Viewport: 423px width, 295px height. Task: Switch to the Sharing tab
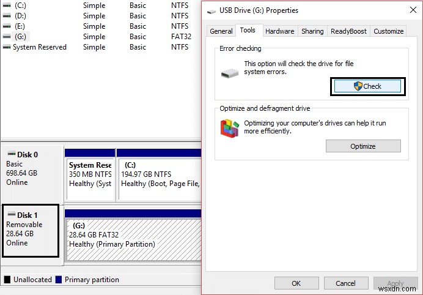(x=312, y=31)
